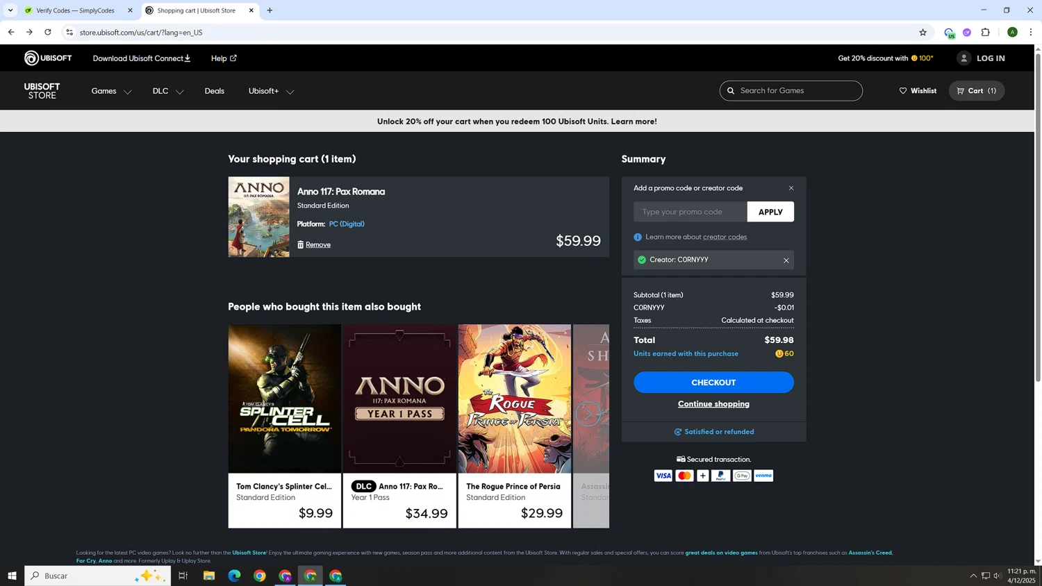Open Windows Start menu

(x=12, y=576)
